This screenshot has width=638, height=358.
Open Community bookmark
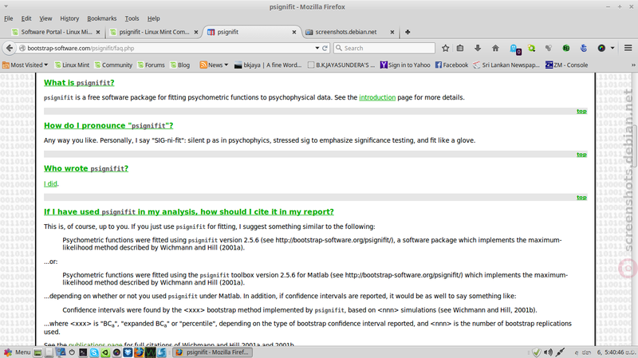[x=113, y=65]
